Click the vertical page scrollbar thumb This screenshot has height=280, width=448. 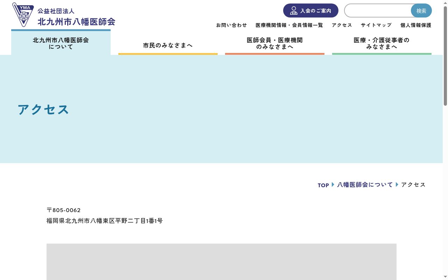click(x=445, y=56)
